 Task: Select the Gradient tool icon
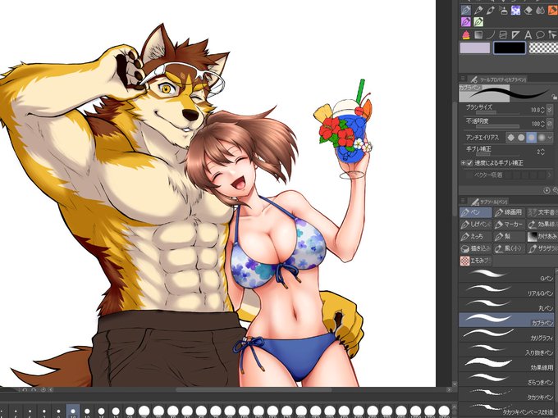click(x=478, y=34)
